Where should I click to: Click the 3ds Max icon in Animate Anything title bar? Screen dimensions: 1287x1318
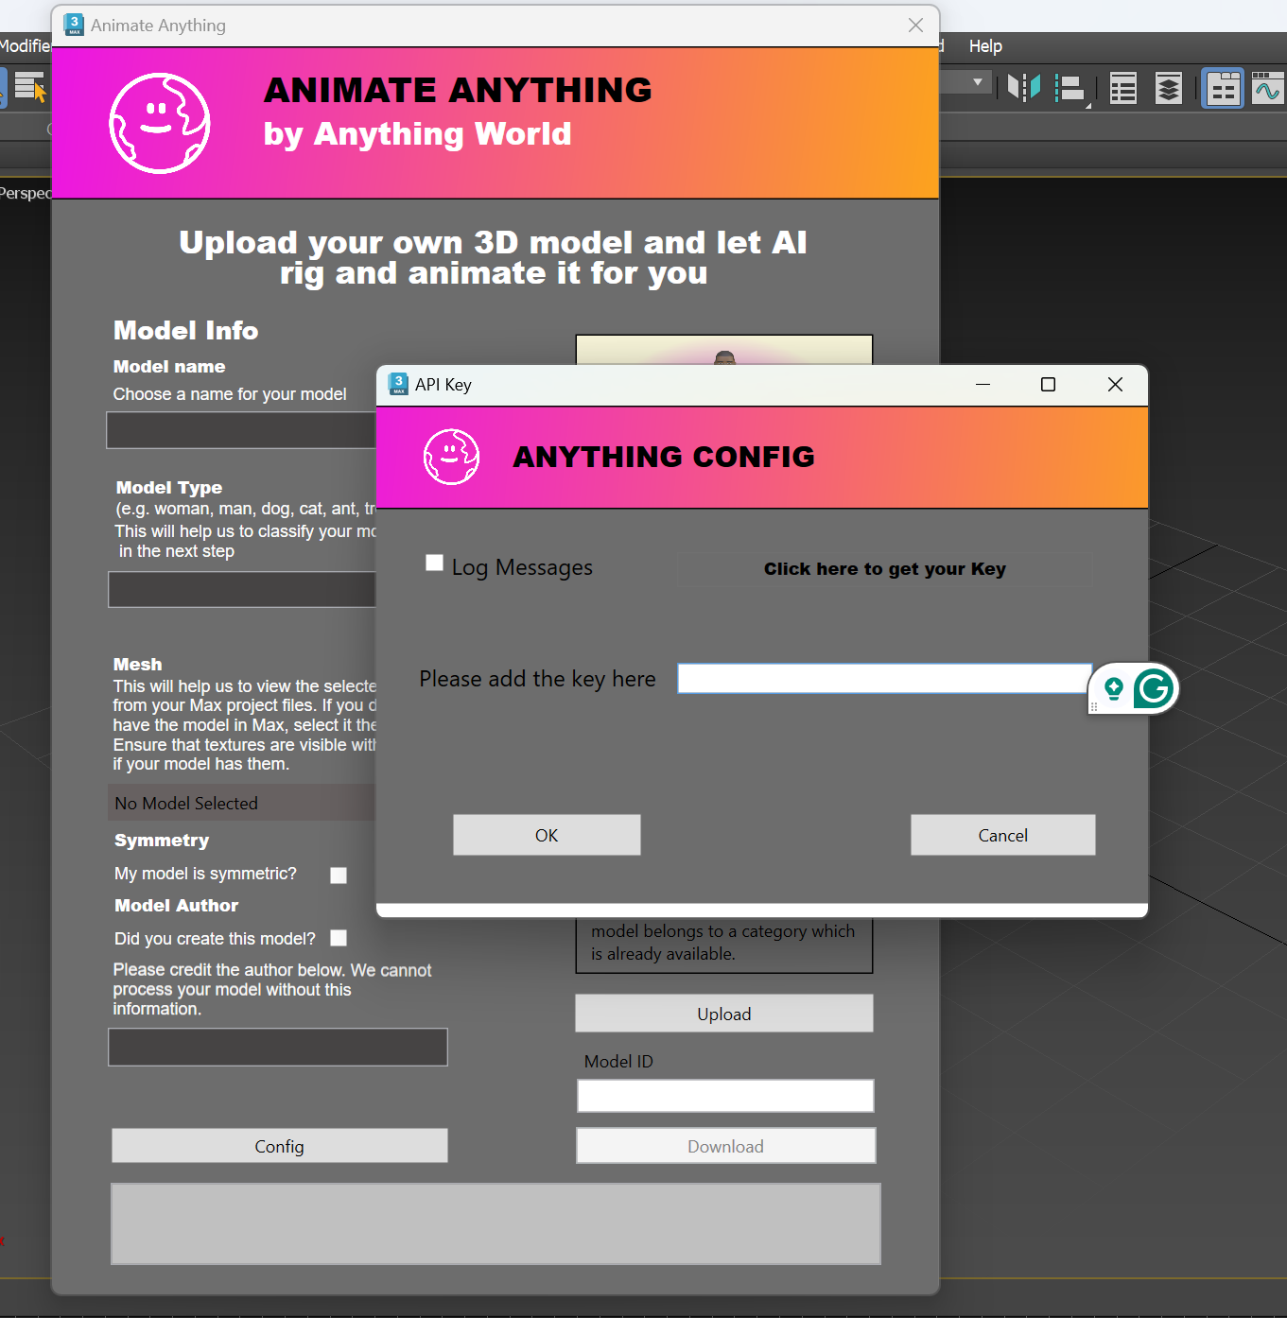pos(74,25)
